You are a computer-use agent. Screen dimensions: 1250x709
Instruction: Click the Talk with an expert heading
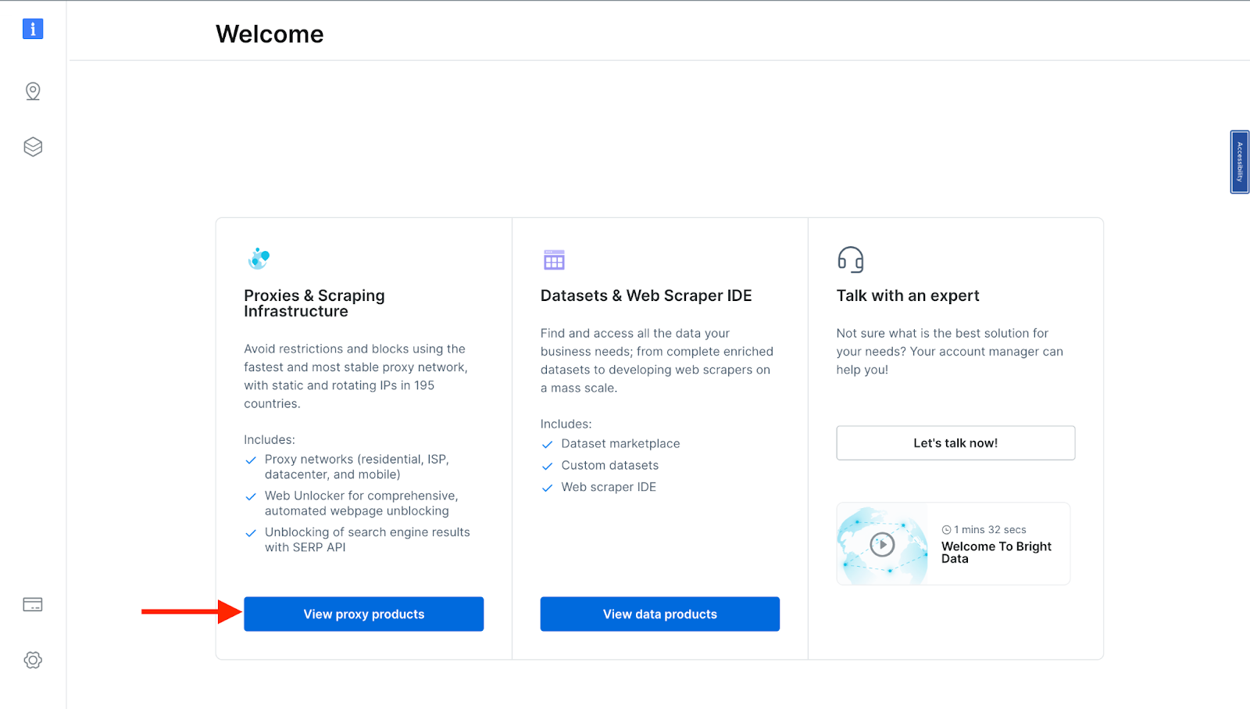coord(907,295)
